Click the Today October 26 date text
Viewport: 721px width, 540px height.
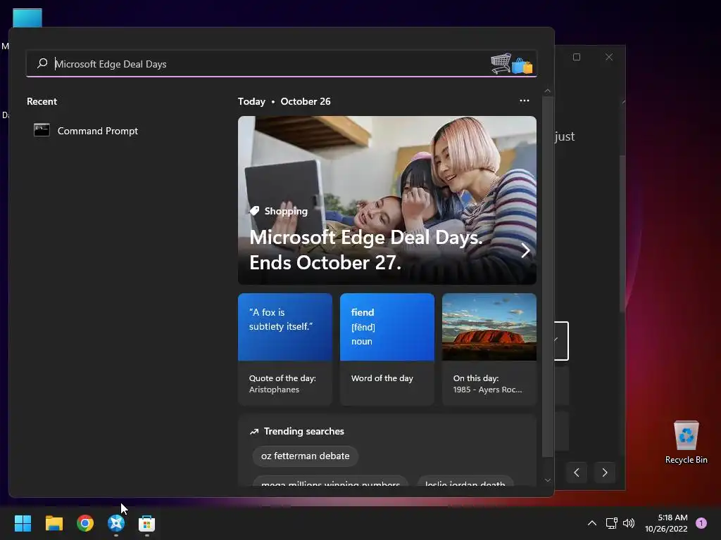point(284,101)
